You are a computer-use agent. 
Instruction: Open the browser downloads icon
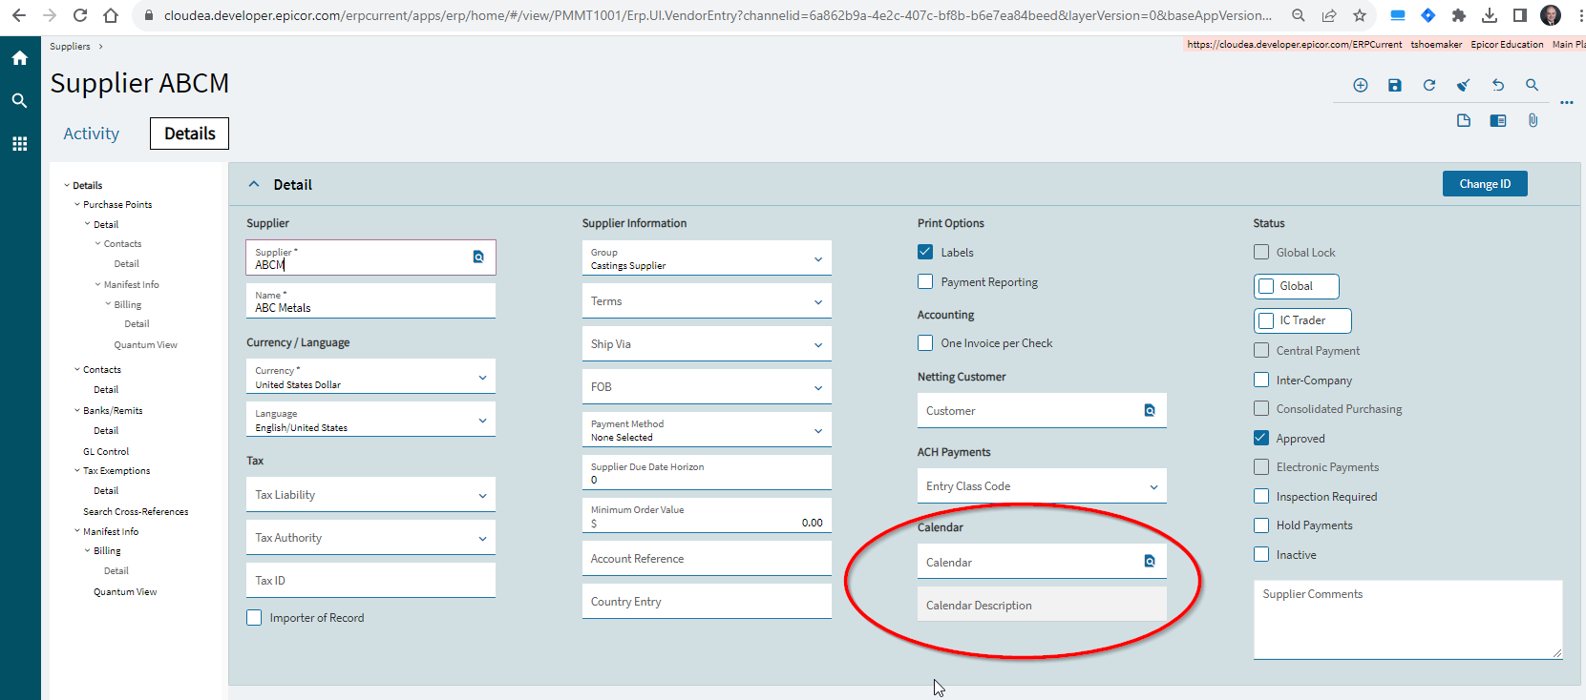click(x=1489, y=15)
